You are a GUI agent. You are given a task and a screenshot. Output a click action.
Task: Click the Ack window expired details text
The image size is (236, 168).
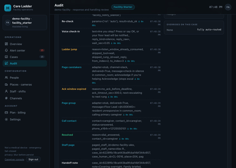click(x=117, y=93)
